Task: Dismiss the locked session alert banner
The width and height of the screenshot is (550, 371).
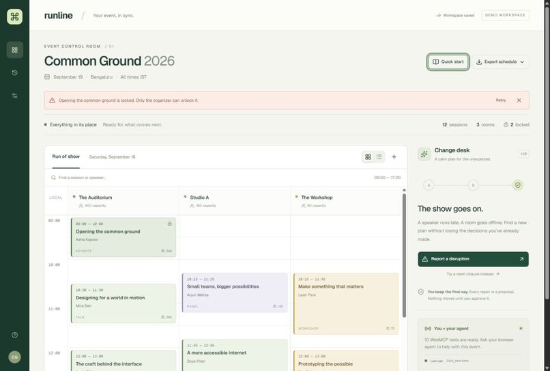Action: point(519,100)
